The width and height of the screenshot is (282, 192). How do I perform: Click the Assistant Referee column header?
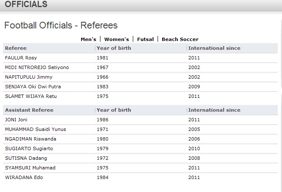coord(29,110)
